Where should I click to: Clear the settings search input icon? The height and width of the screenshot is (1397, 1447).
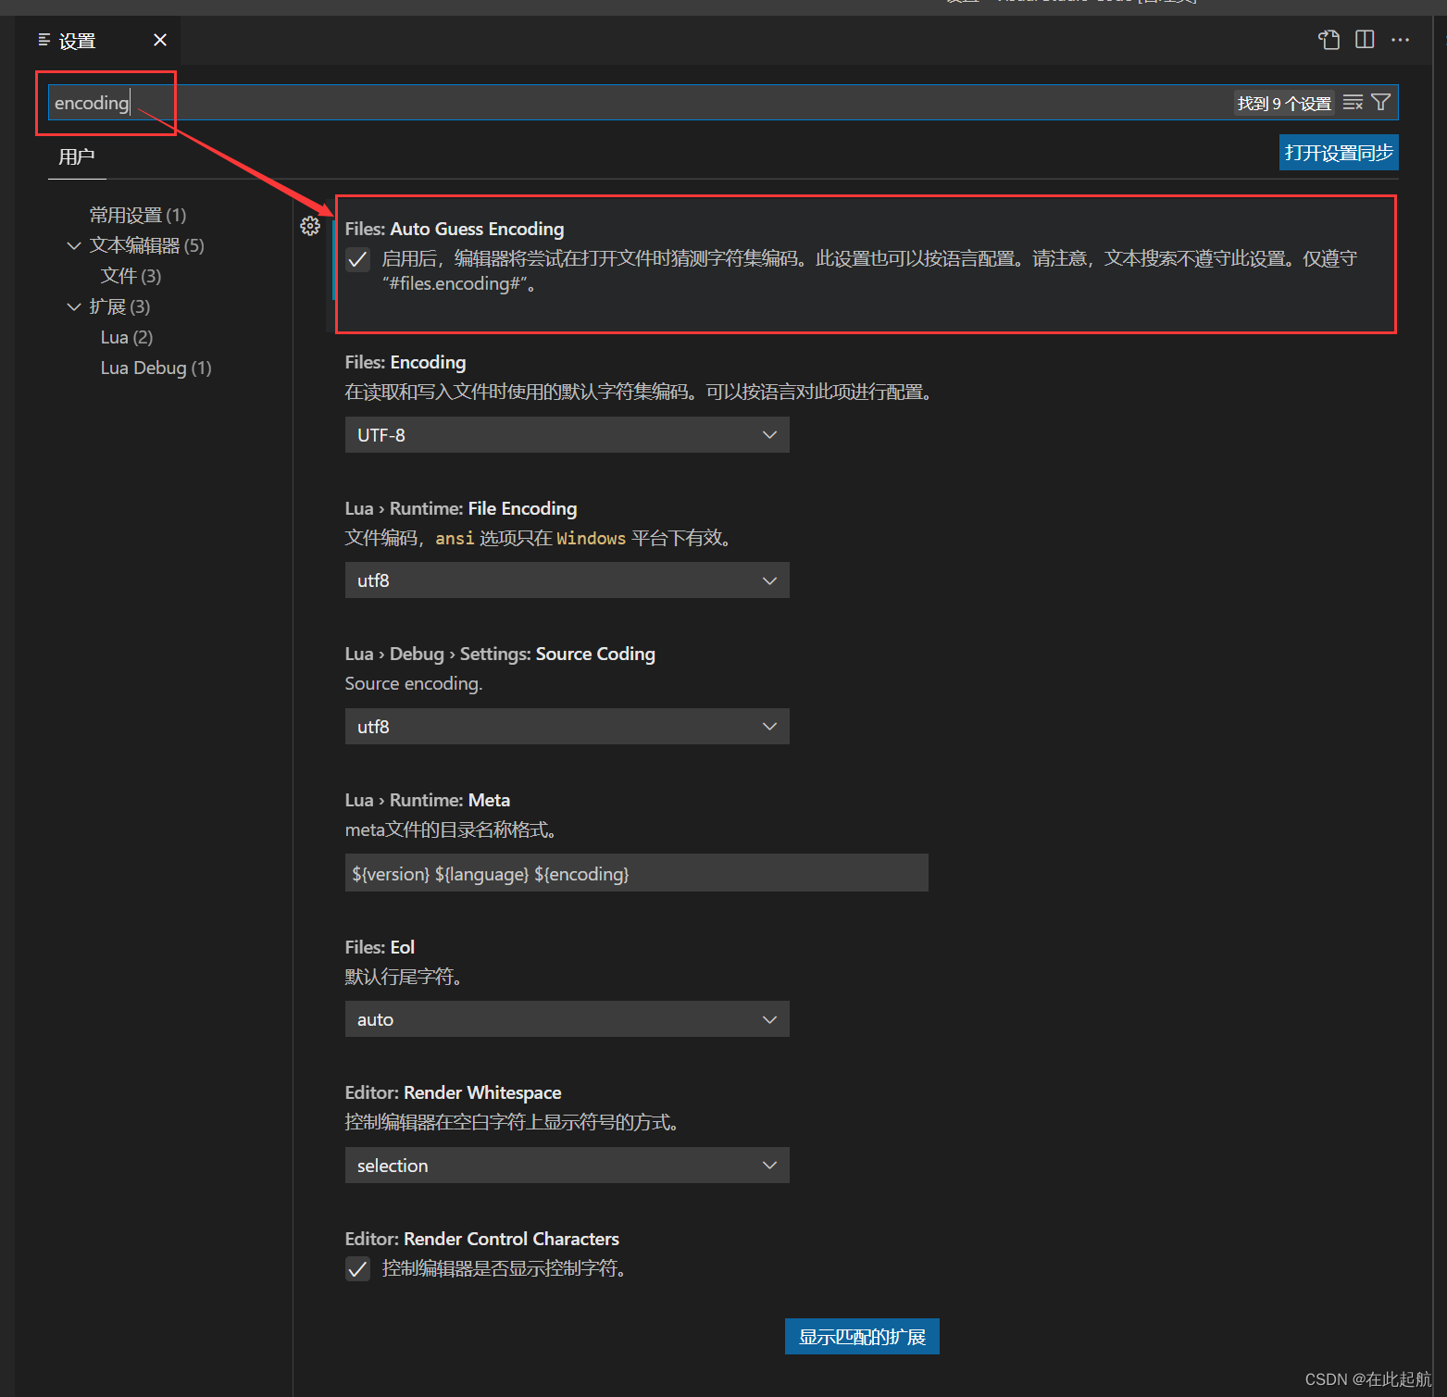click(1353, 103)
